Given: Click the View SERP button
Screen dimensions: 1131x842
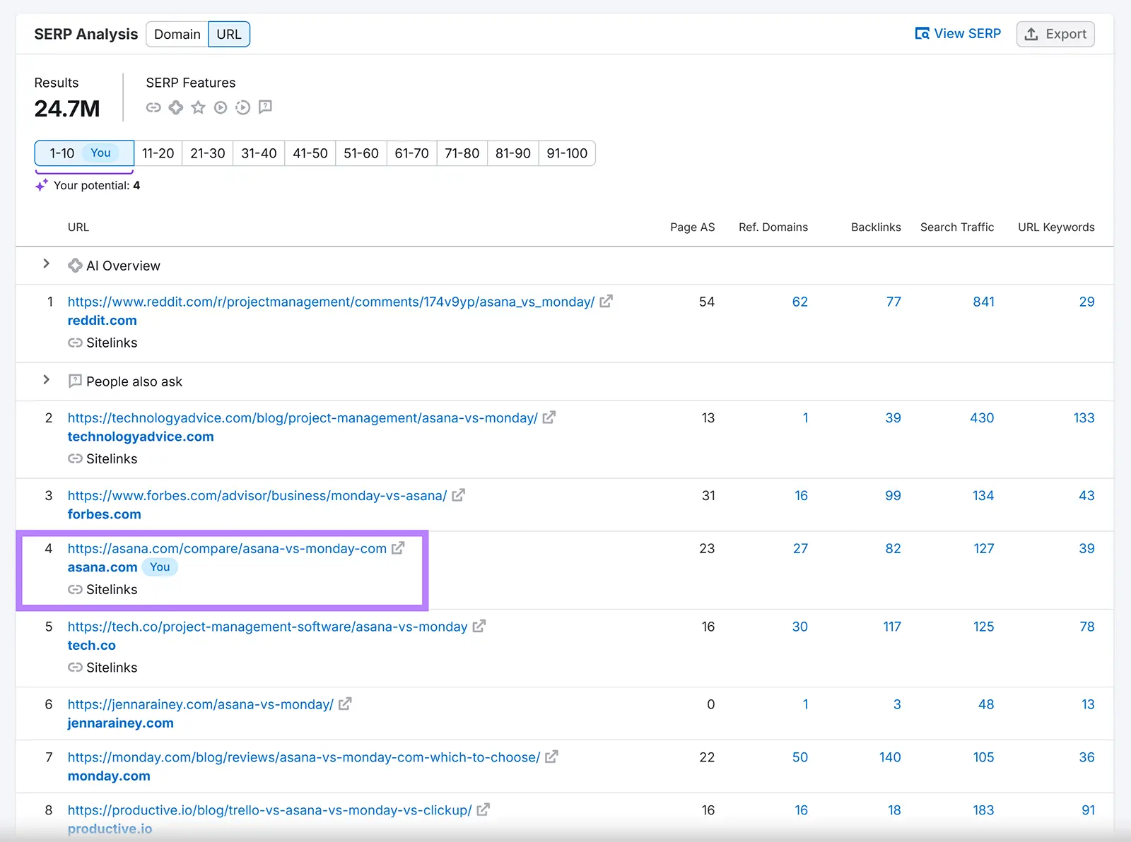Looking at the screenshot, I should [x=958, y=33].
